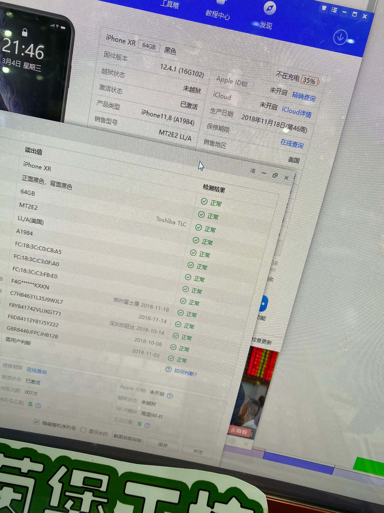The height and width of the screenshot is (513, 384).
Task: Open the main window list menu icon
Action: [x=334, y=10]
